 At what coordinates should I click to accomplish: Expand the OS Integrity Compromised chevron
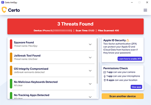[x=90, y=71]
